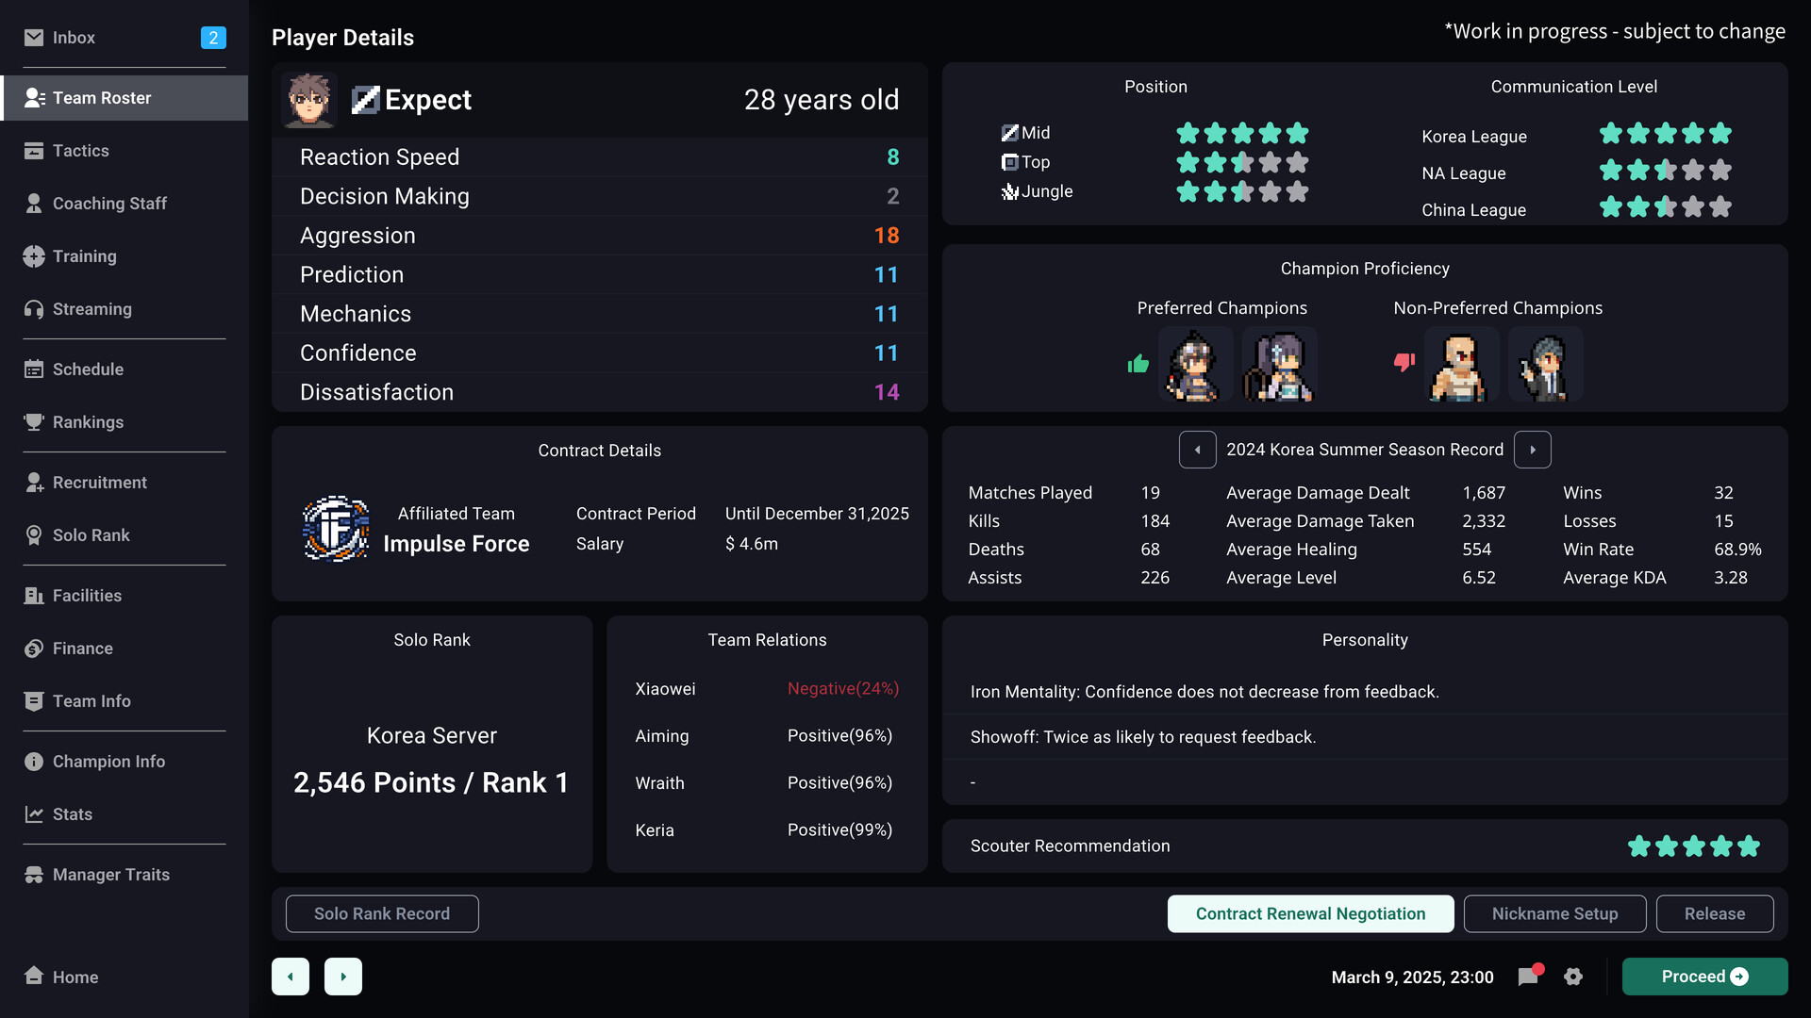Open Champion Info in sidebar
This screenshot has height=1018, width=1811.
pyautogui.click(x=108, y=762)
